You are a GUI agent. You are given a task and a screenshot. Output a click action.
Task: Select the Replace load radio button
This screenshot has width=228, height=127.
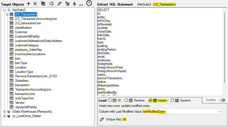point(126,100)
